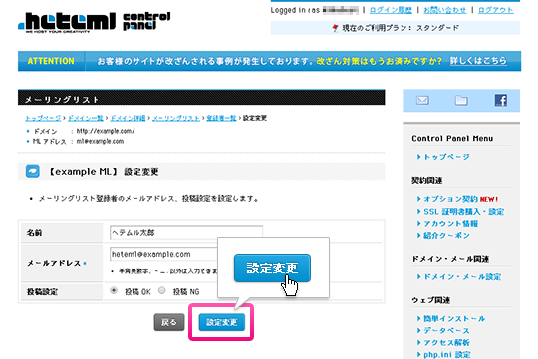Open 詳しくはこちら link in attention banner

478,61
